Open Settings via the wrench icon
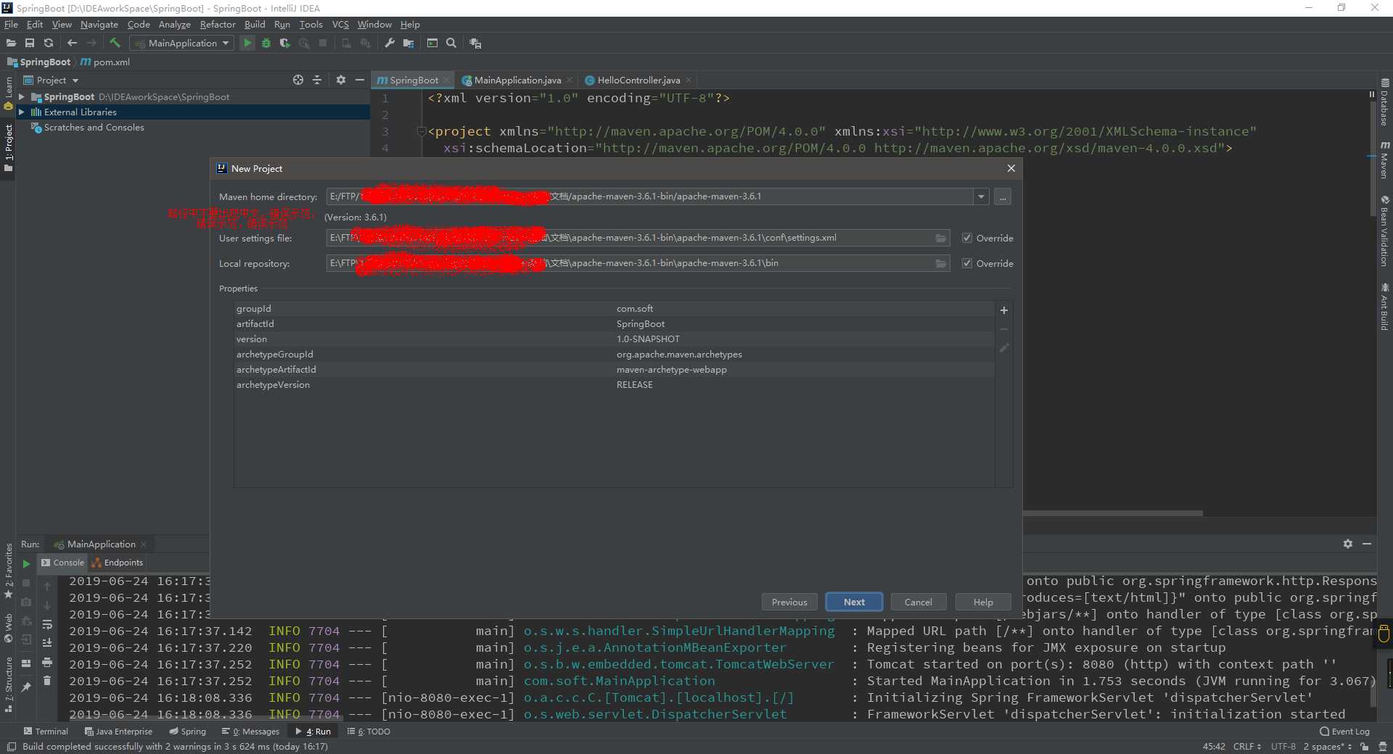1393x754 pixels. pos(390,43)
